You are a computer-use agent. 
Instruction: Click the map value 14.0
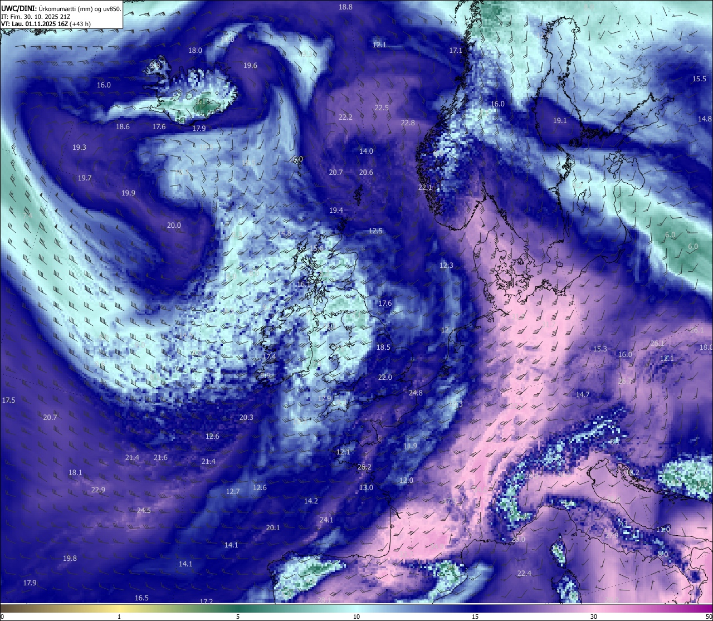pyautogui.click(x=366, y=151)
